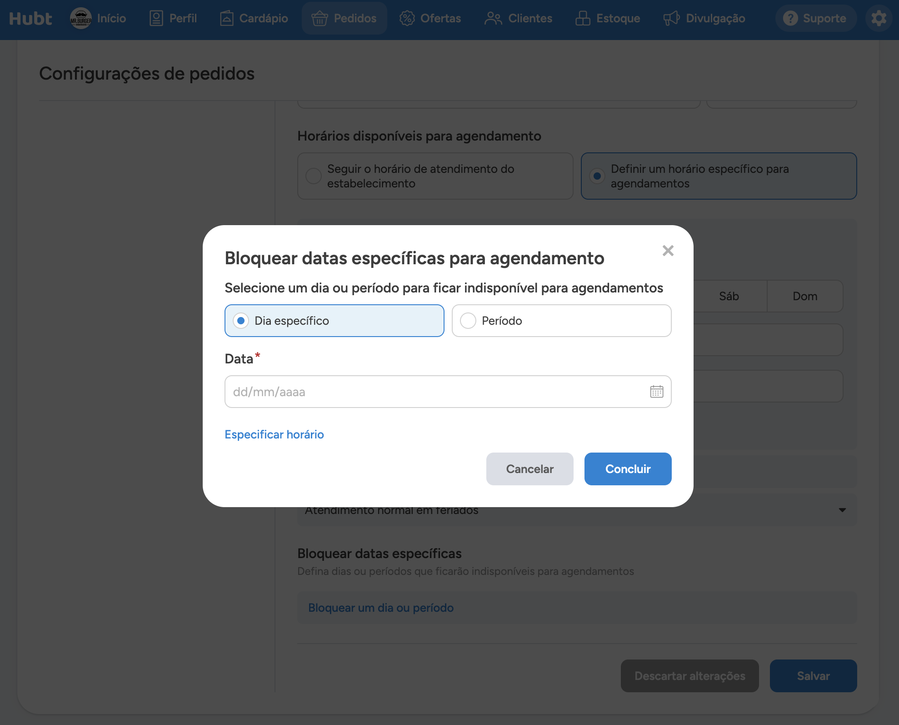Click the Cancelar button

pyautogui.click(x=530, y=469)
